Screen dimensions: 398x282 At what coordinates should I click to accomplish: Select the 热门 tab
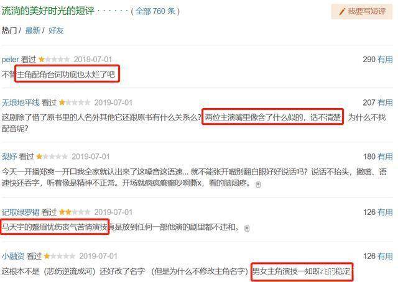(x=9, y=30)
